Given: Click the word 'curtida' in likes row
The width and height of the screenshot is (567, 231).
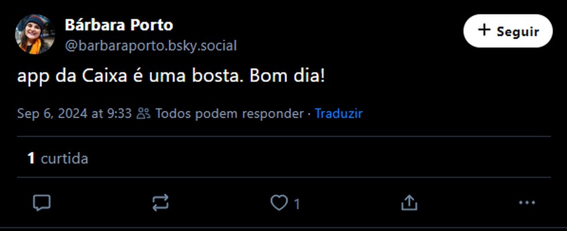Looking at the screenshot, I should coord(64,158).
